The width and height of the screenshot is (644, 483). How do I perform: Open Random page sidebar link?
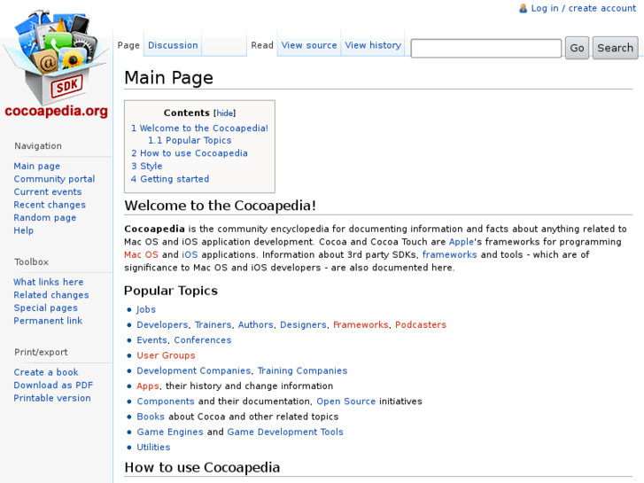click(x=45, y=217)
